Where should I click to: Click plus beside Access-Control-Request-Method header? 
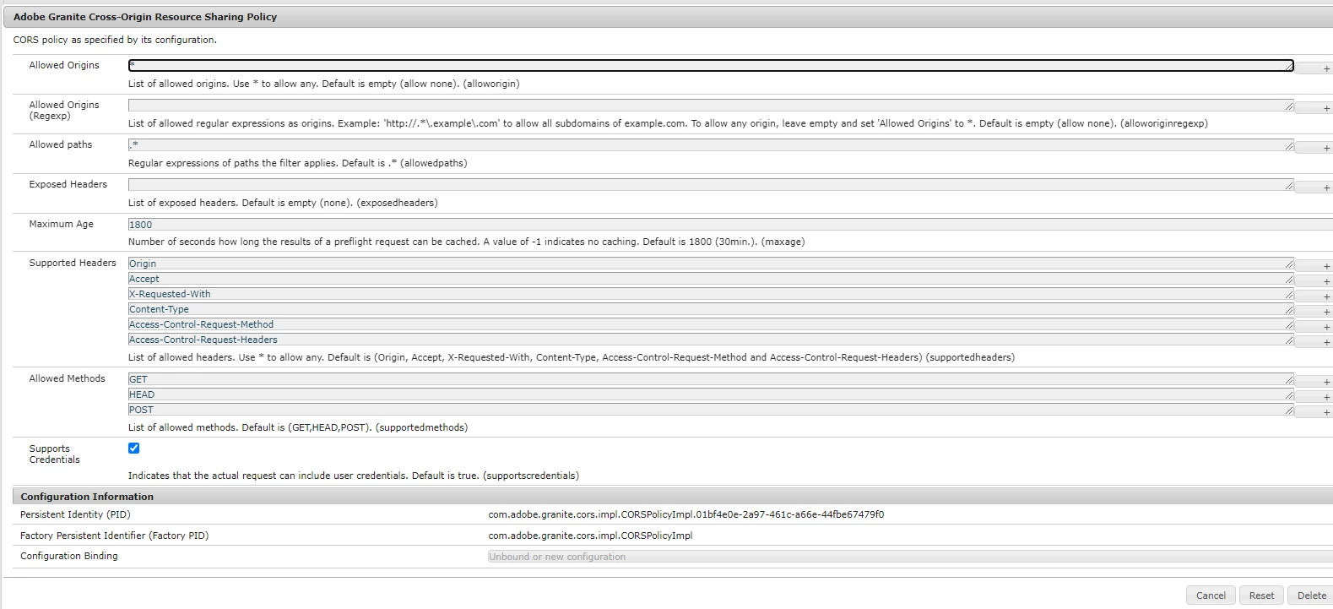tap(1315, 327)
